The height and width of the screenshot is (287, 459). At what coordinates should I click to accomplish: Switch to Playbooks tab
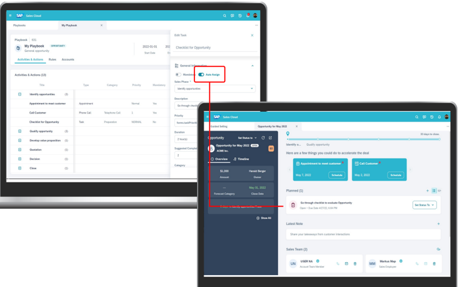pos(20,26)
